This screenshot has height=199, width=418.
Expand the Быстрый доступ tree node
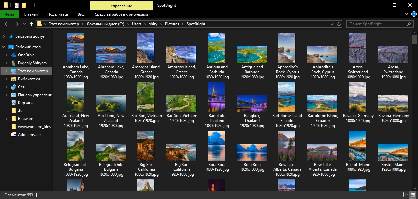tap(4, 36)
